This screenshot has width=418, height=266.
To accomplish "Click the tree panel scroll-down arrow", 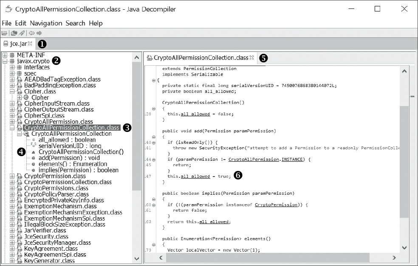I will [x=137, y=258].
